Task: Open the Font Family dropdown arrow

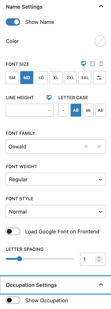Action: [x=99, y=146]
